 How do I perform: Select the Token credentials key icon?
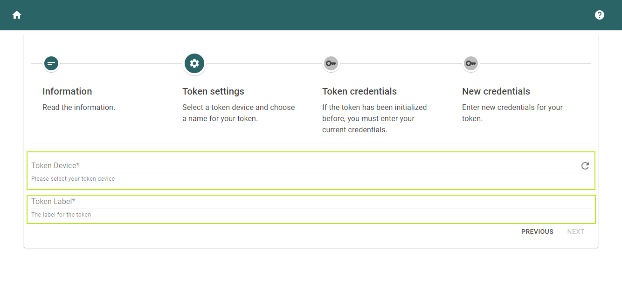tap(331, 63)
